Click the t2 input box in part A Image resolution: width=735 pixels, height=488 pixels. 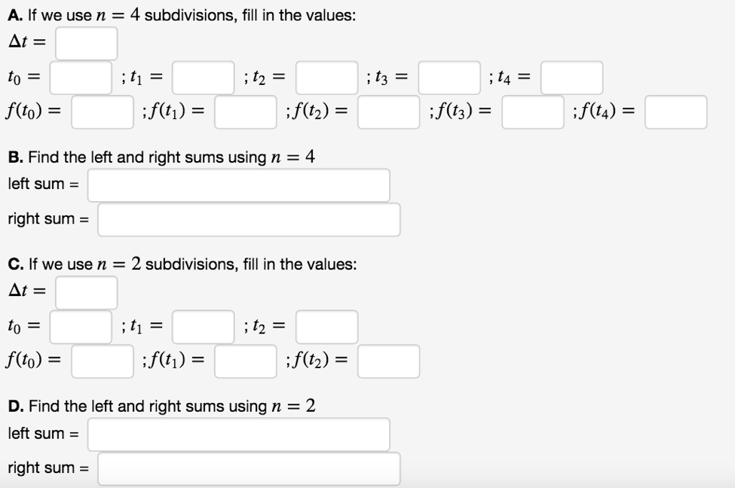click(326, 78)
